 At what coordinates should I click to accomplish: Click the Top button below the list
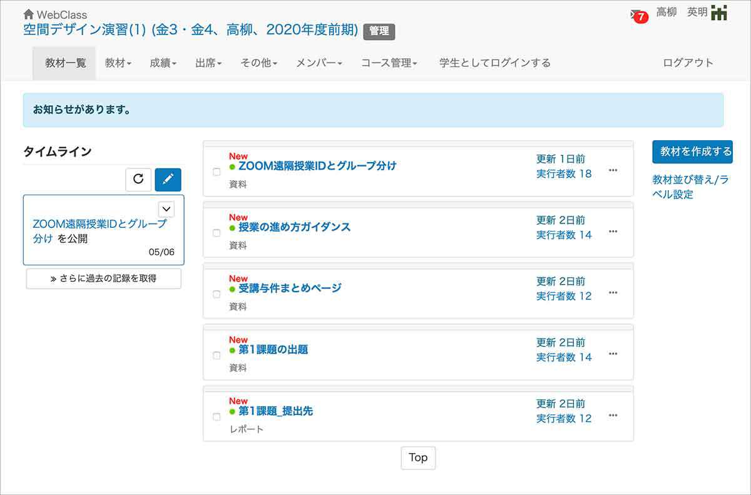(x=417, y=457)
